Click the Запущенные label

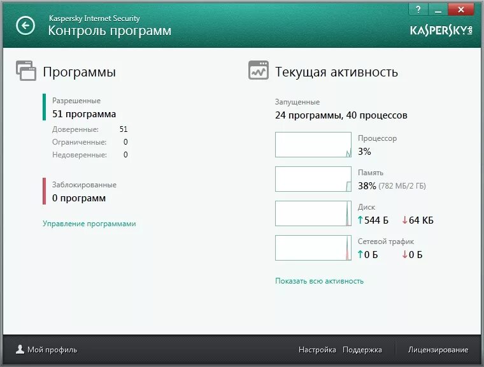click(297, 102)
